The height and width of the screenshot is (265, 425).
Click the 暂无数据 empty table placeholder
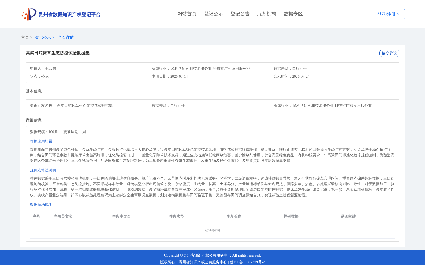point(212,231)
